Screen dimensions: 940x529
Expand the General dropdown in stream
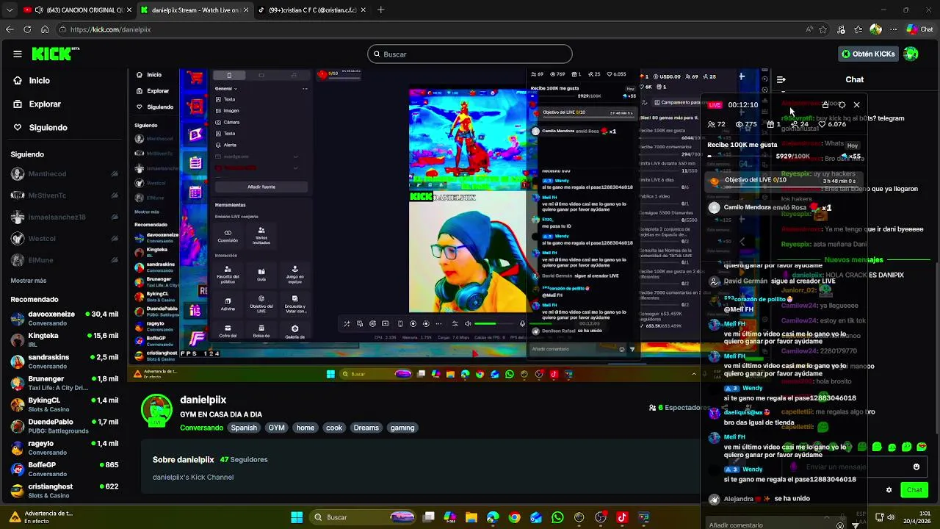(x=226, y=88)
